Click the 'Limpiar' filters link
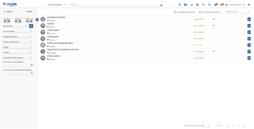The image size is (254, 129). [x=29, y=12]
